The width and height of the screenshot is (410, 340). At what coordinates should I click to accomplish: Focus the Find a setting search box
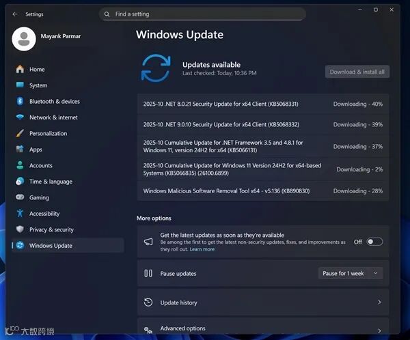click(x=202, y=14)
